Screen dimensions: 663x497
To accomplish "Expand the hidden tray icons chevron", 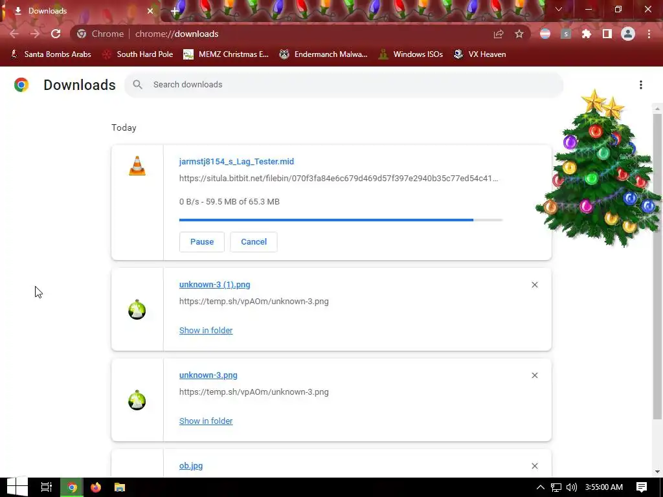I will (541, 487).
